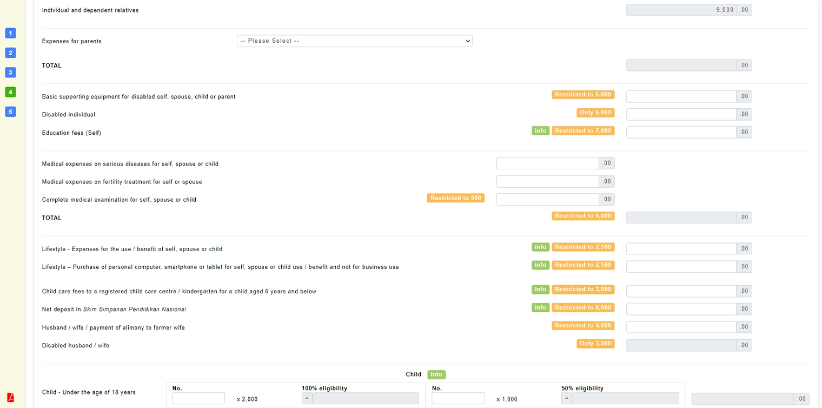
Task: Click the Disabled individual amount field
Action: pyautogui.click(x=681, y=114)
